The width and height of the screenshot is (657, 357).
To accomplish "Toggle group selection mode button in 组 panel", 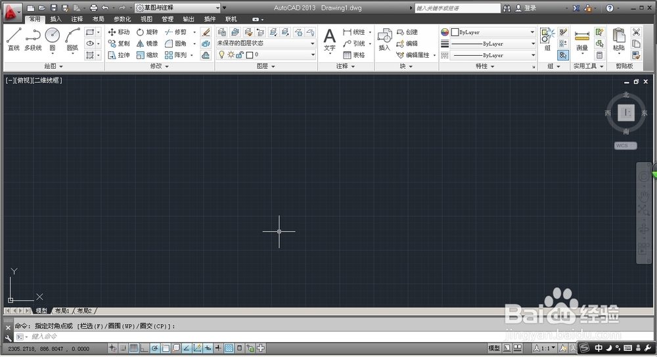I will point(563,55).
